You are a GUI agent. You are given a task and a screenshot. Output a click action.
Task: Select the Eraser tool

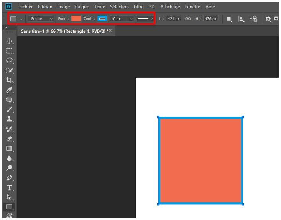point(9,139)
